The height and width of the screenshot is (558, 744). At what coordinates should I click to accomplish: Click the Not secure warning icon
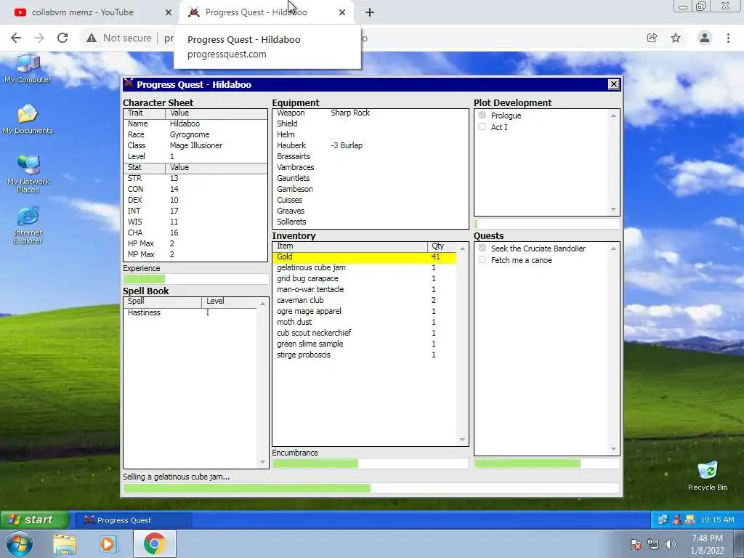pos(91,38)
